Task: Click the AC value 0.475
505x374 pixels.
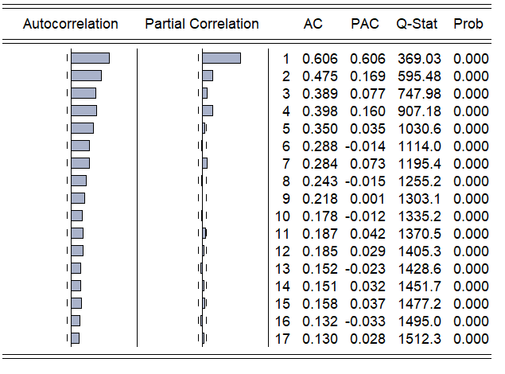Action: coord(320,76)
